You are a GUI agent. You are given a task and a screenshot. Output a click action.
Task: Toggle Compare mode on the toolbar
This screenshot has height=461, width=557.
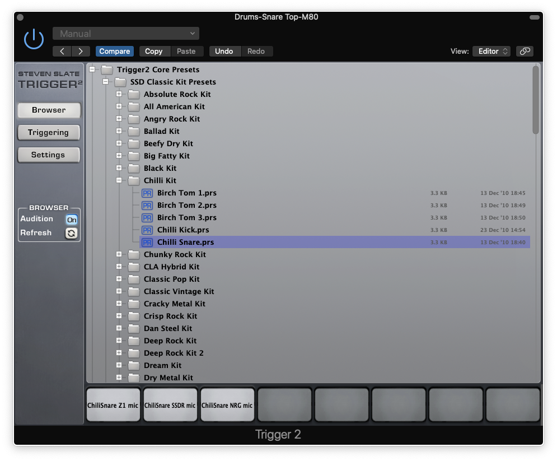(x=114, y=51)
